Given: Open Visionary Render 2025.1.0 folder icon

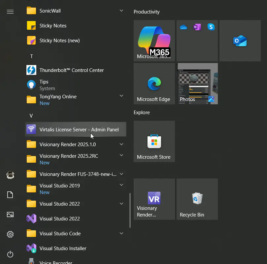Looking at the screenshot, I should tap(31, 144).
